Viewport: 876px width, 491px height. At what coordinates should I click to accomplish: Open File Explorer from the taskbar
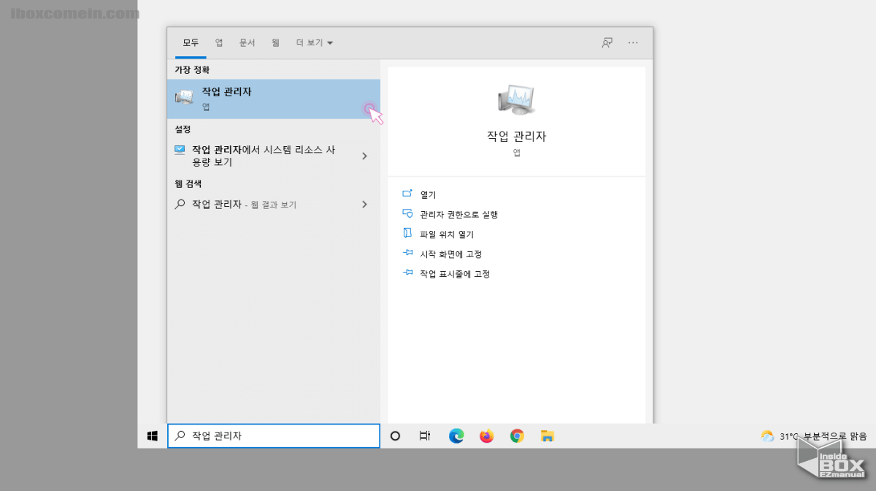click(x=547, y=435)
